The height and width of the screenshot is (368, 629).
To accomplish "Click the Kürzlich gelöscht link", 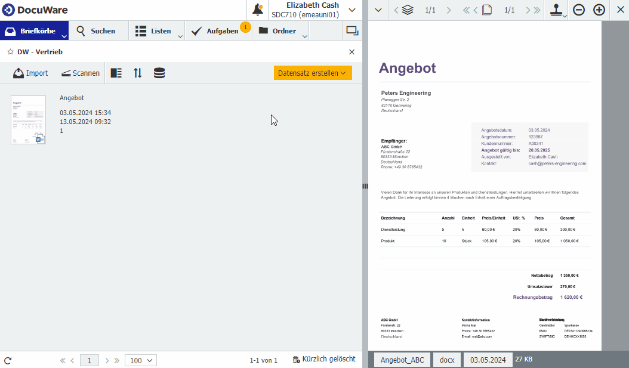I will click(324, 359).
